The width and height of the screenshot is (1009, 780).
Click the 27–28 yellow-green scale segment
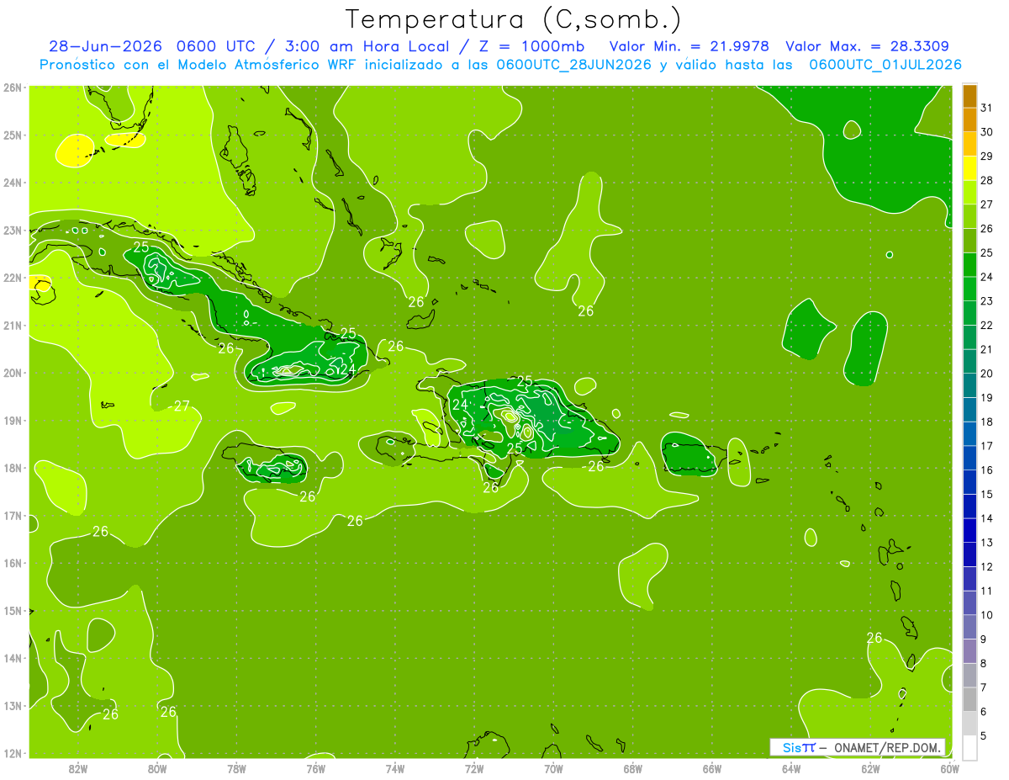coord(969,193)
